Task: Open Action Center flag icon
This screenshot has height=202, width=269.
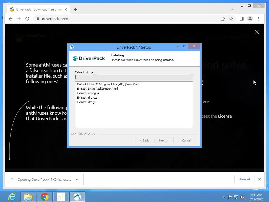Action: pyautogui.click(x=230, y=197)
